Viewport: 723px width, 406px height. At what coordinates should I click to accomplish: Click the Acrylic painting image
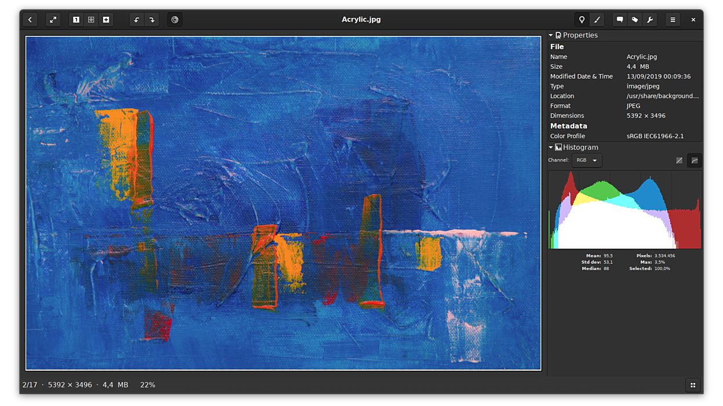283,203
